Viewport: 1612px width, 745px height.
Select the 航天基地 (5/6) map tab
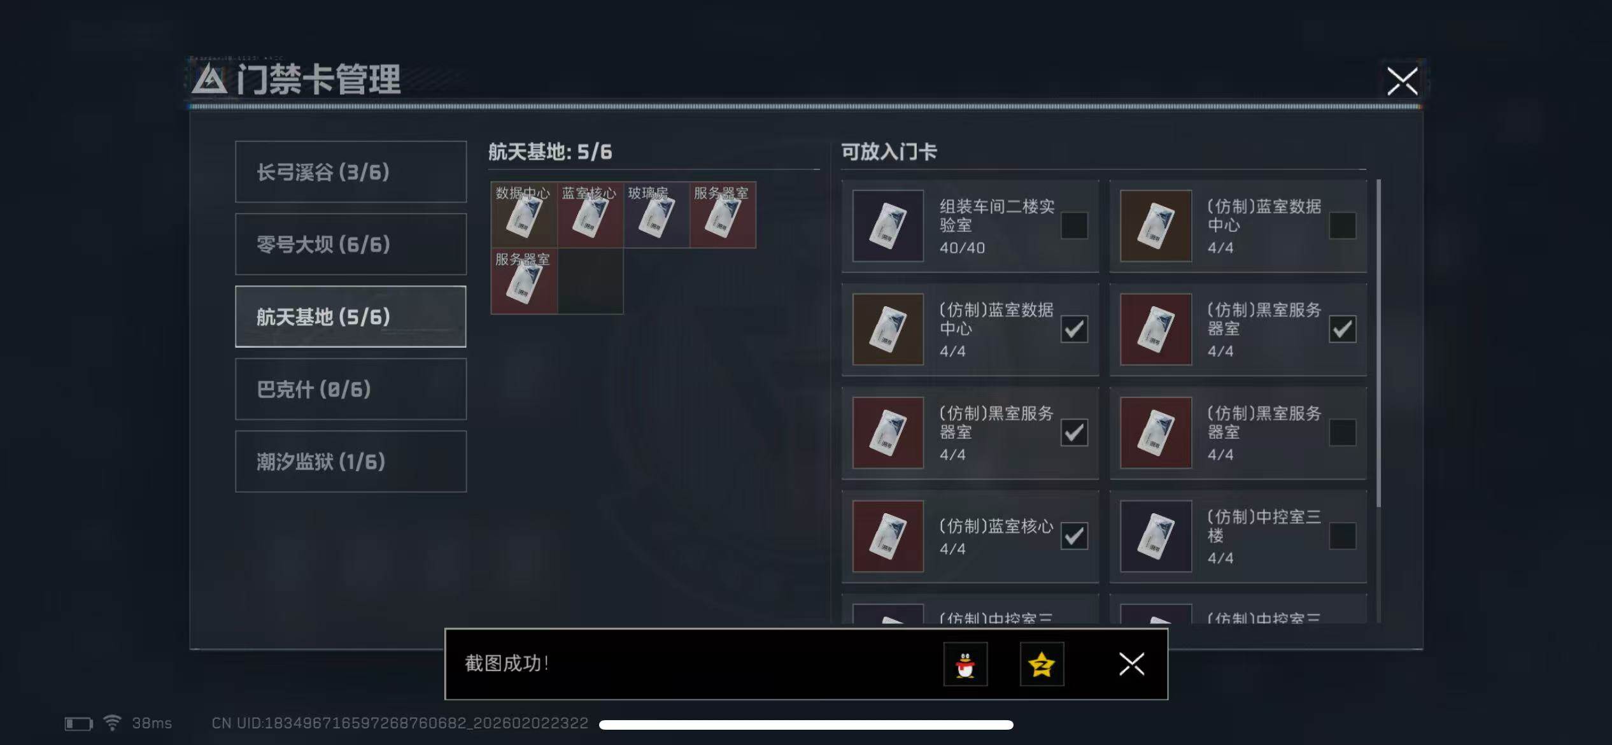[351, 316]
